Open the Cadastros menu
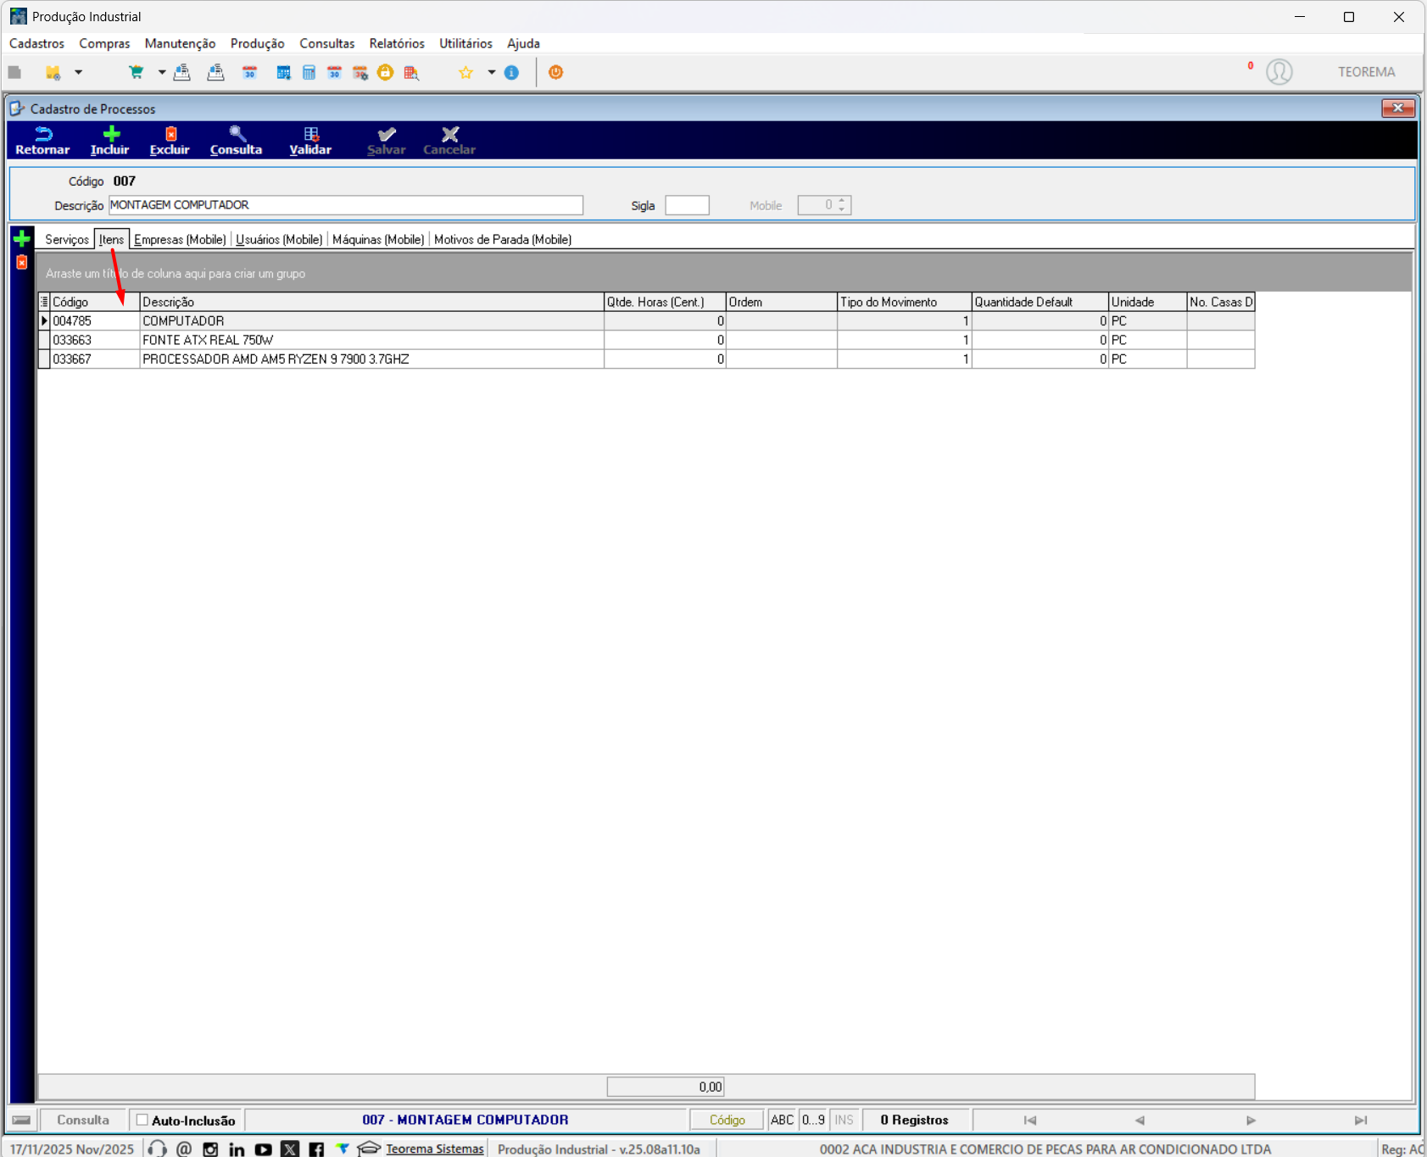 tap(36, 43)
